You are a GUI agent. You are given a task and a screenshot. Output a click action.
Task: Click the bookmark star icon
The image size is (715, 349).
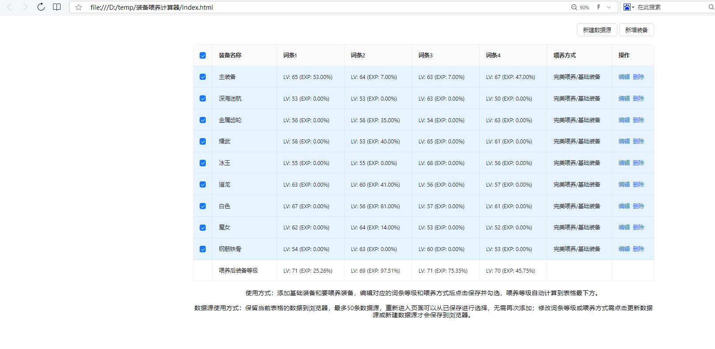tap(79, 8)
